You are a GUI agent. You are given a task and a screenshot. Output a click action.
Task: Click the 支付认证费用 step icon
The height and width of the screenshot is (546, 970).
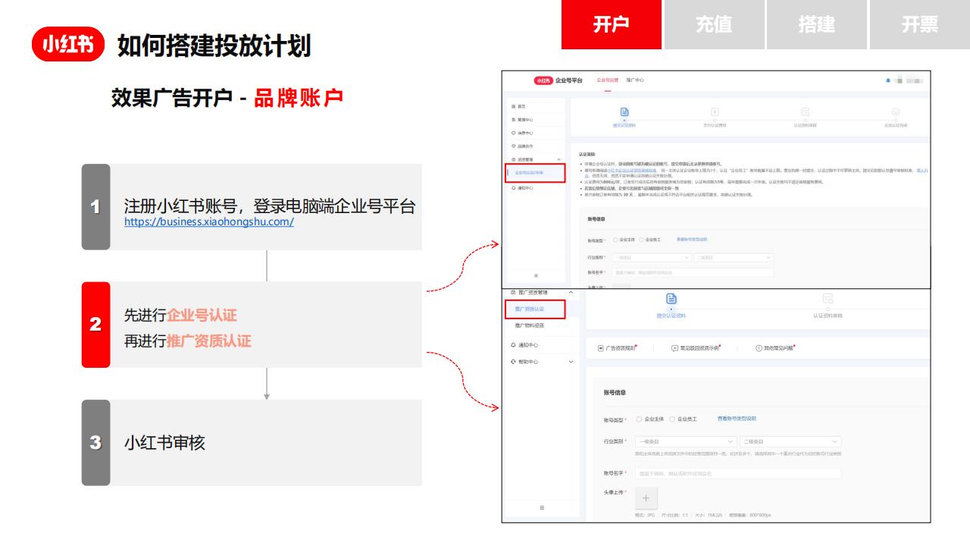click(715, 111)
